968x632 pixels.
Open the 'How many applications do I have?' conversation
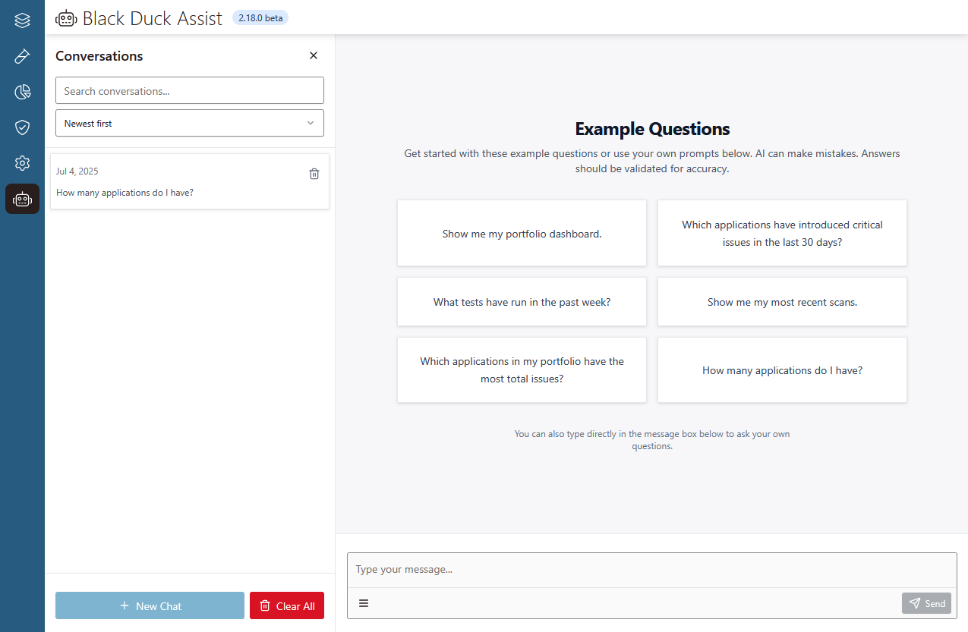190,182
